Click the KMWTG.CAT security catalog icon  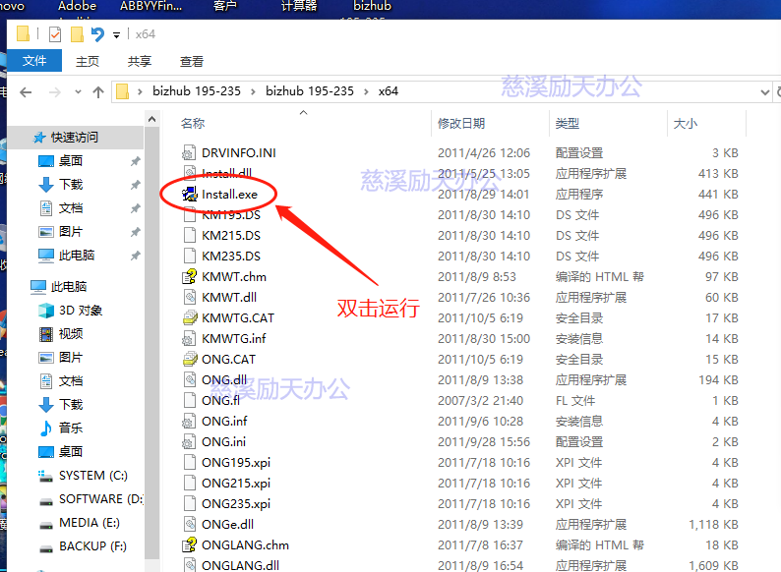point(191,318)
